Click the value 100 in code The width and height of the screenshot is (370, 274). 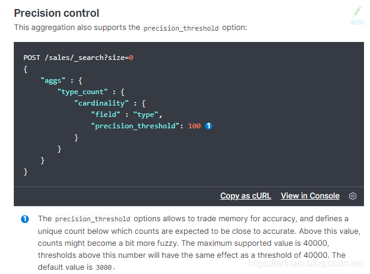pyautogui.click(x=194, y=126)
